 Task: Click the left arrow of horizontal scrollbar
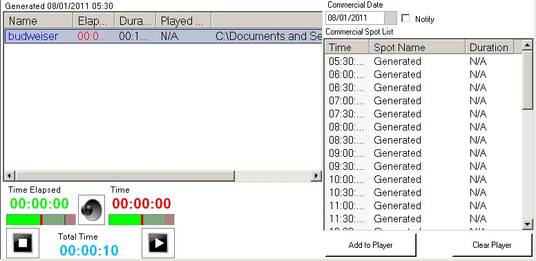pyautogui.click(x=9, y=176)
